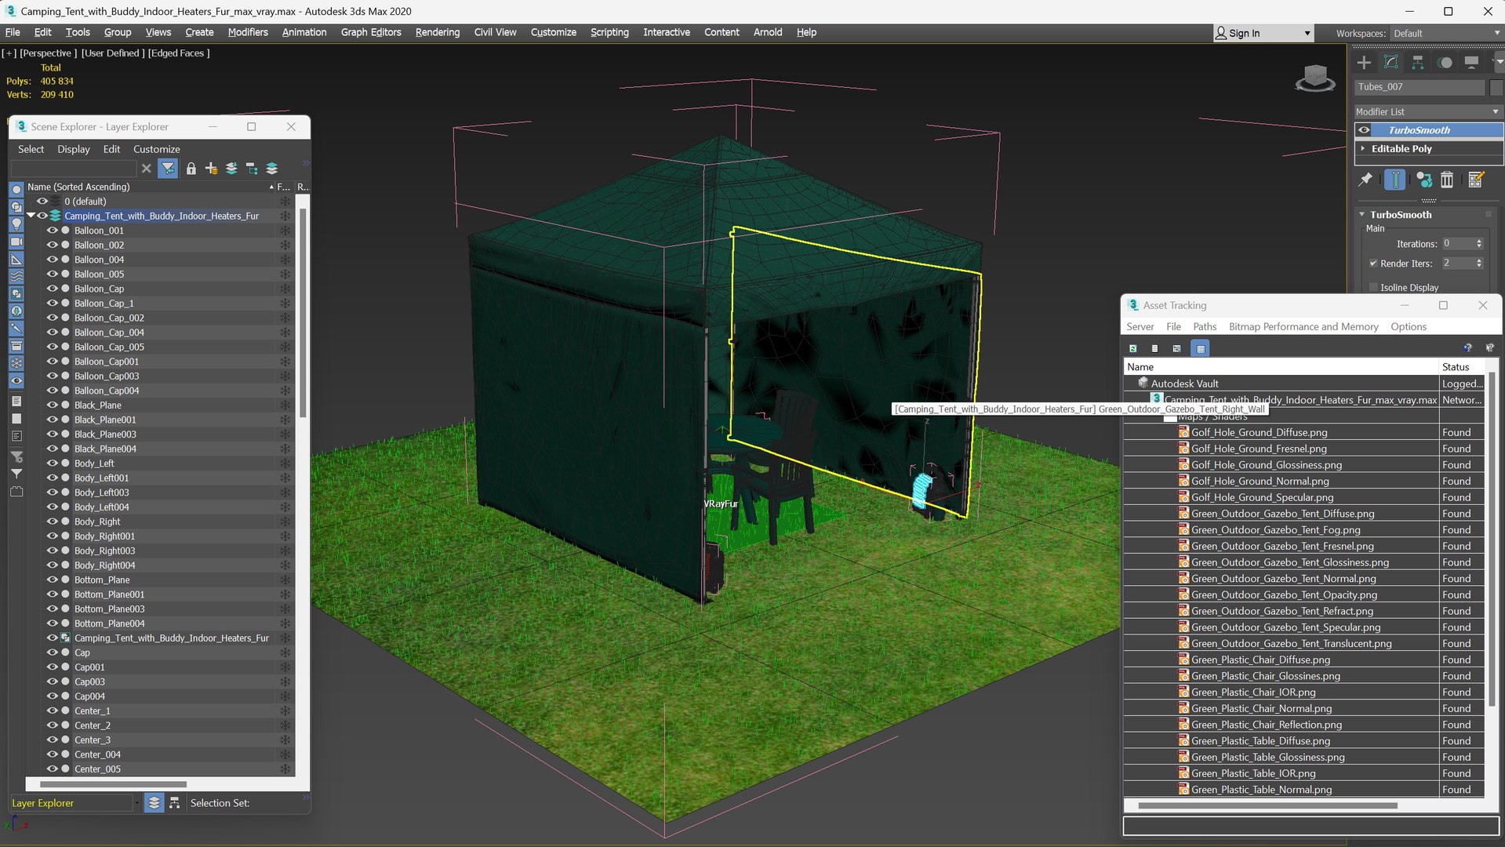Click the Edged Faces viewport label
1505x847 pixels.
pyautogui.click(x=179, y=53)
